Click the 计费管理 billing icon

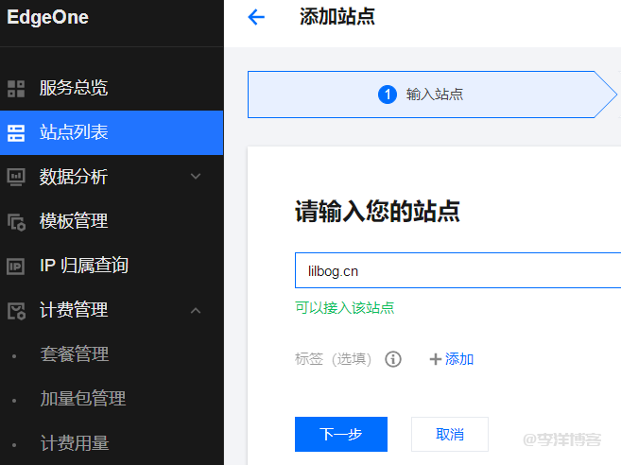click(16, 310)
